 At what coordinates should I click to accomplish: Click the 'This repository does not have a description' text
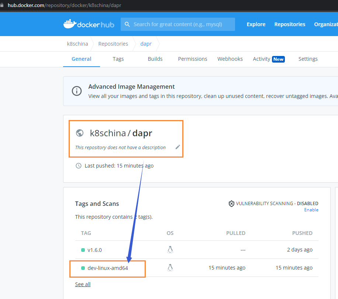tap(120, 147)
